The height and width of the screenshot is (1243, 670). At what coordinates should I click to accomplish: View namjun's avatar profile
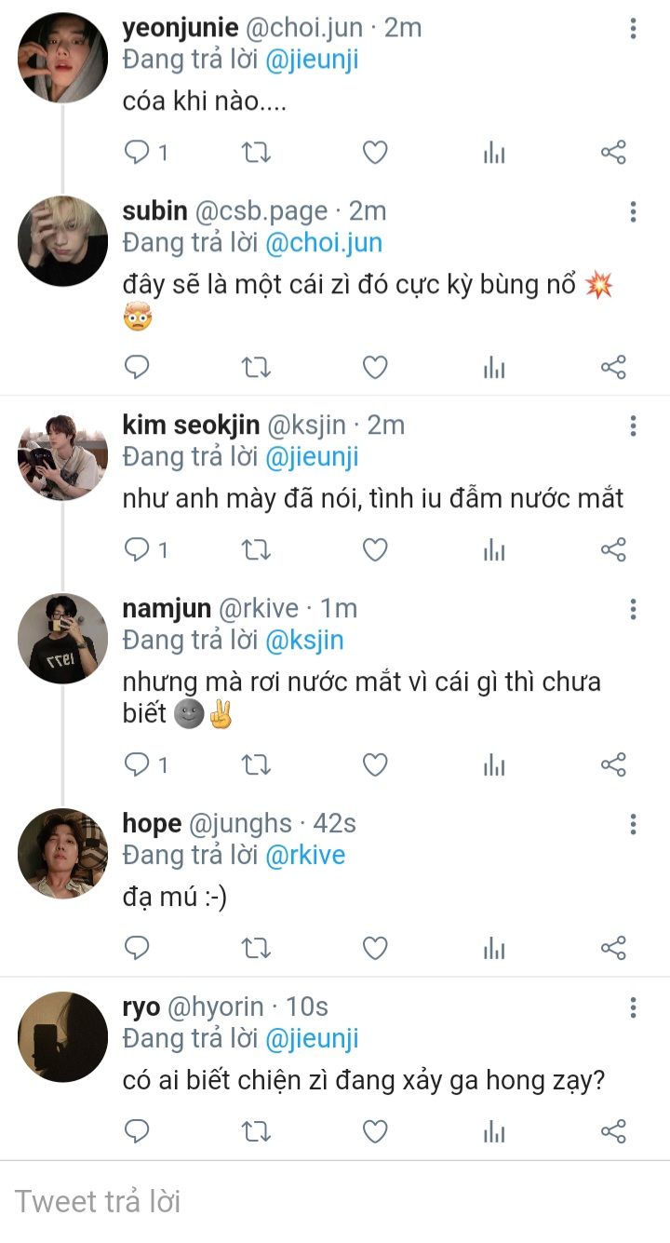click(63, 638)
